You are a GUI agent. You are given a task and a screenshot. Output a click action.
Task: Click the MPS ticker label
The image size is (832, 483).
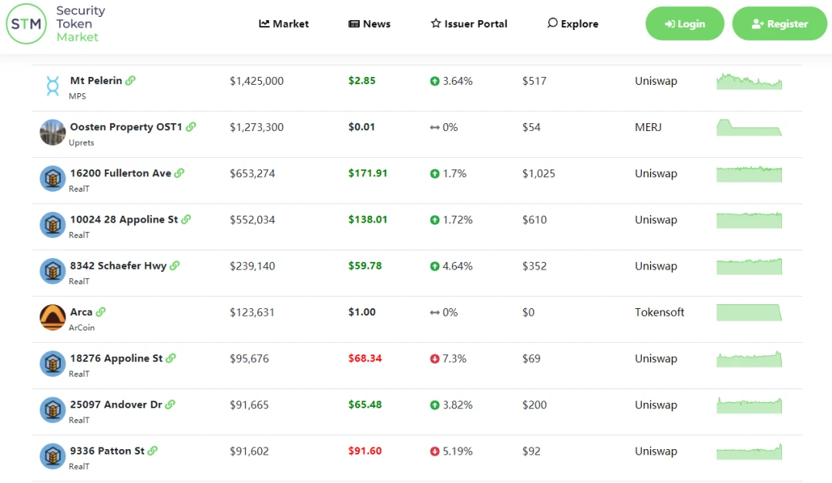coord(78,96)
